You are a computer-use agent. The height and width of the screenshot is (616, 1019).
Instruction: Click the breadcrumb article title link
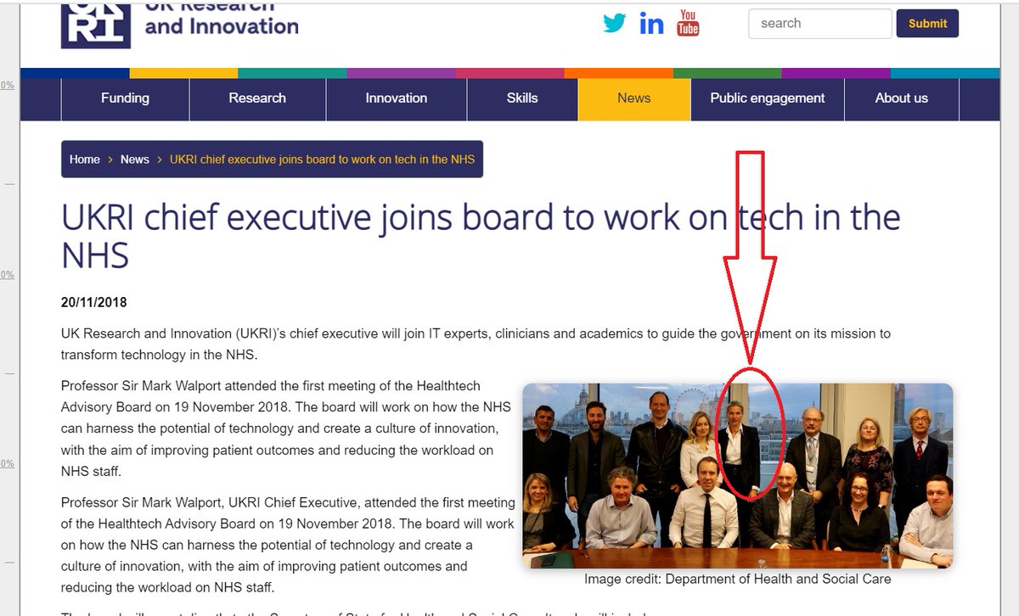pos(323,160)
